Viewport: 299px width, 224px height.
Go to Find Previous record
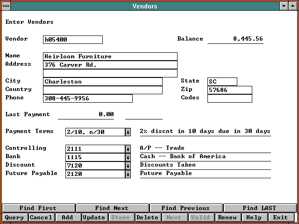[185, 208]
